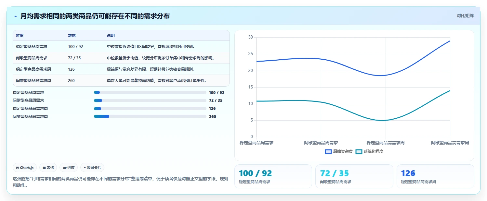This screenshot has width=487, height=201.
Task: Select the 表格 tag chip
Action: tap(48, 168)
